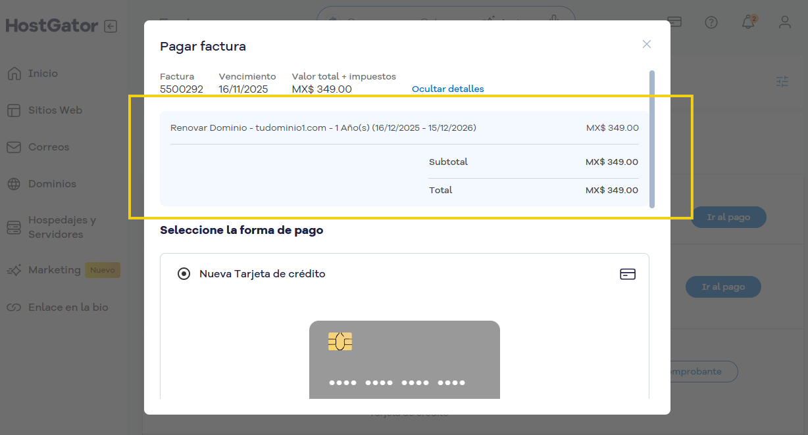Open the help question mark icon
Viewport: 808px width, 435px height.
coord(711,22)
